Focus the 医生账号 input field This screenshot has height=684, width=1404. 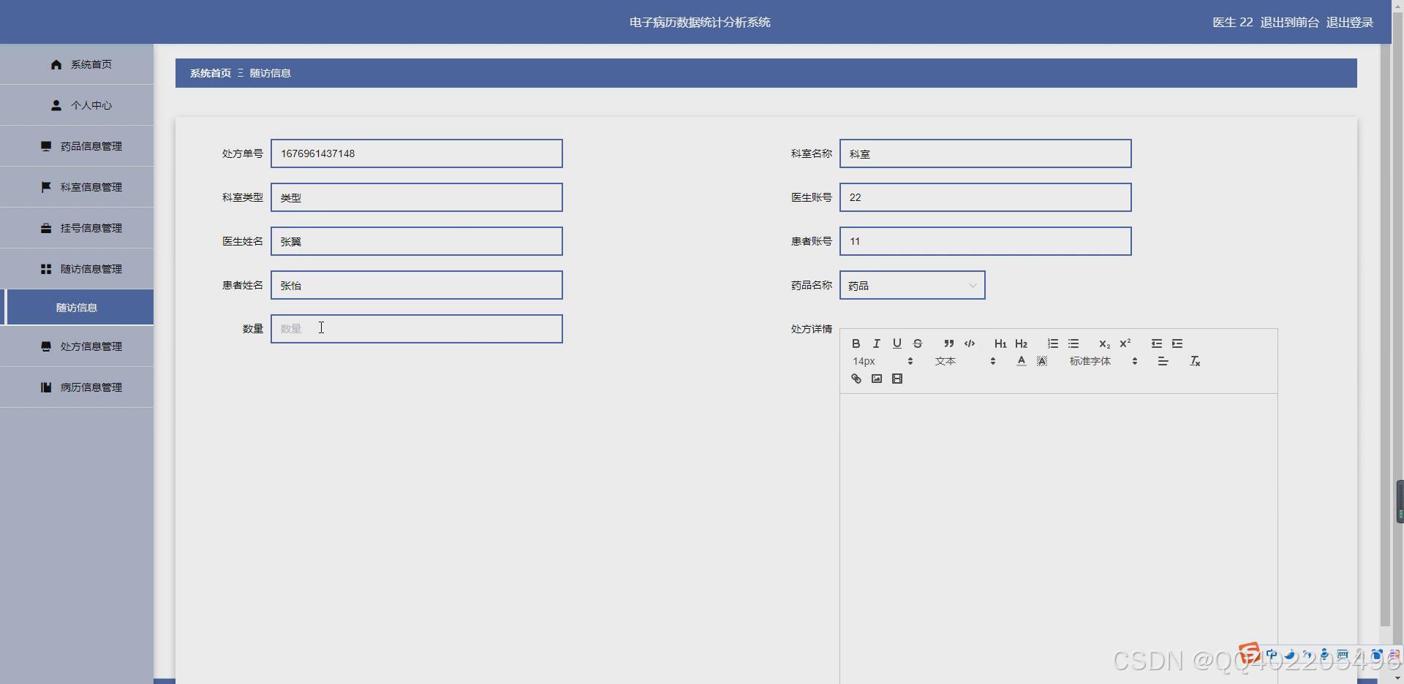(986, 197)
